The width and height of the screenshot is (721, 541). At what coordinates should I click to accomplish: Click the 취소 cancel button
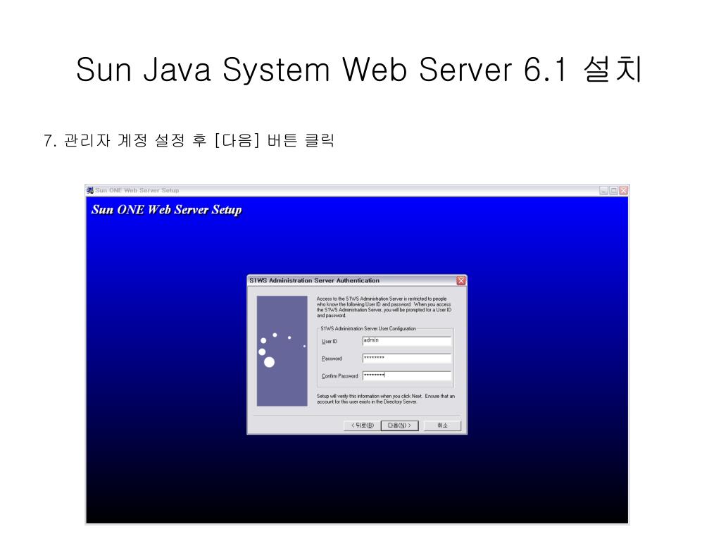click(442, 425)
